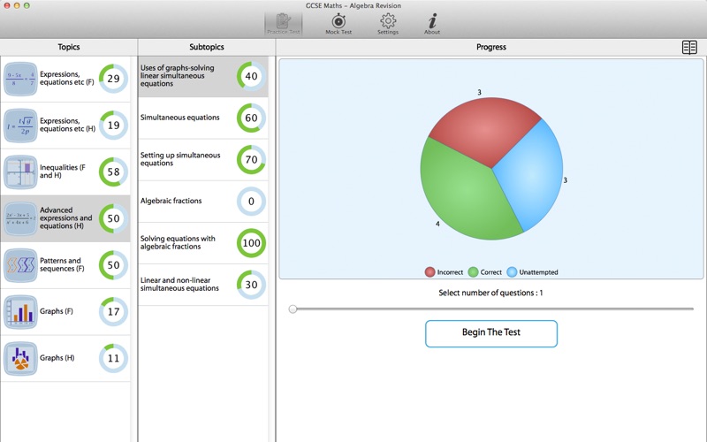707x442 pixels.
Task: Click the 30 progress ring in Subtopics
Action: [x=251, y=285]
